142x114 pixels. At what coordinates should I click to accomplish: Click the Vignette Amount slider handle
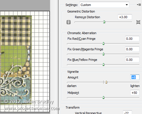pos(106,82)
